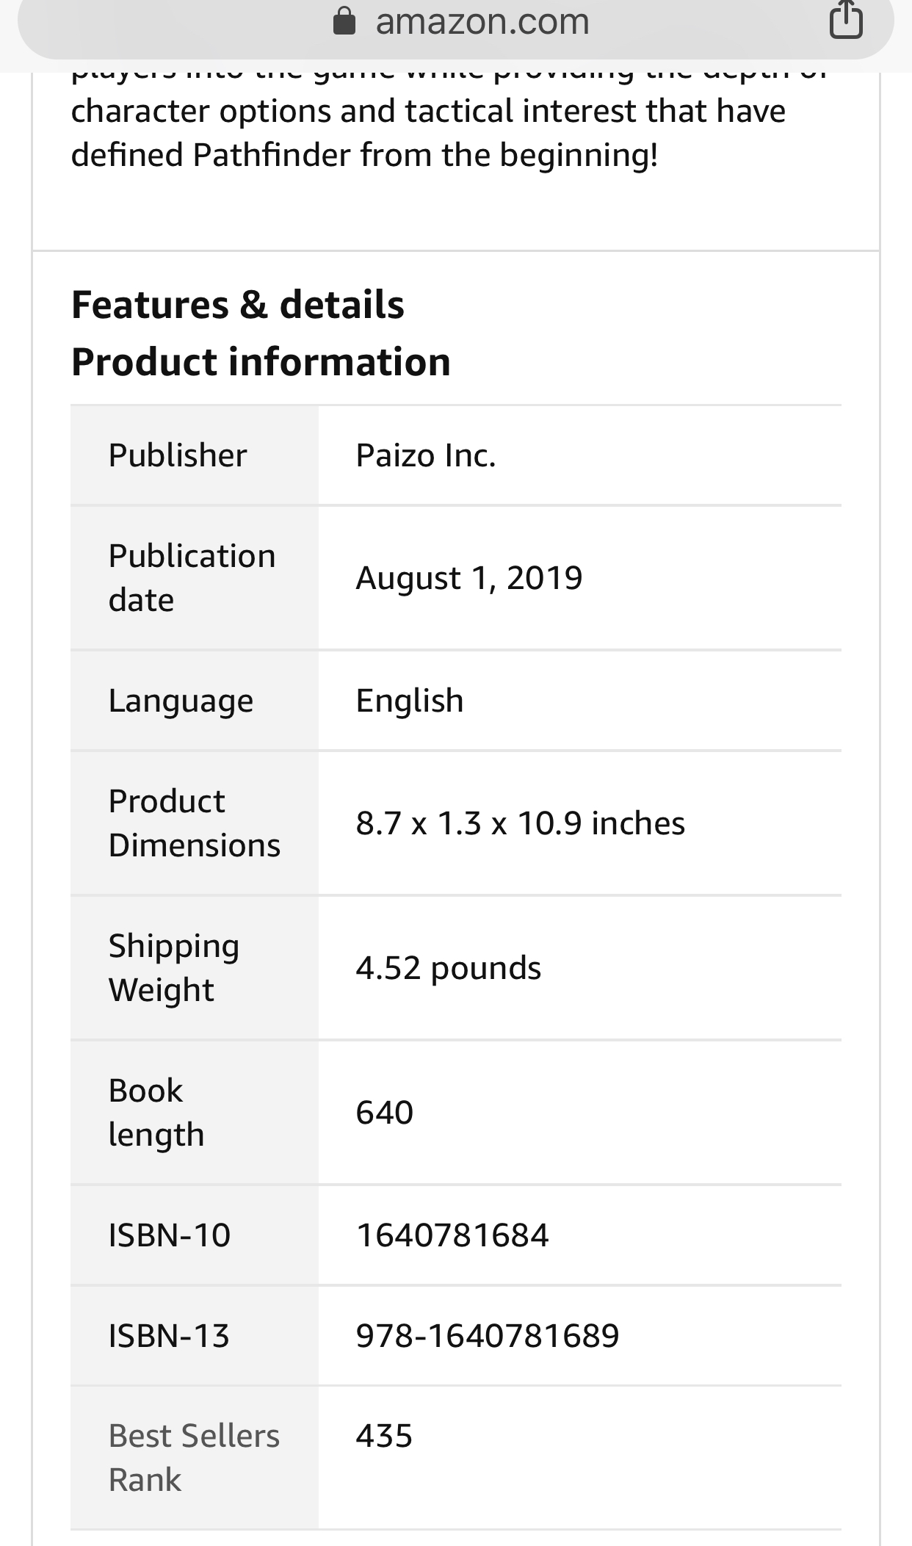Click the Product Dimensions label
Viewport: 912px width, 1546px height.
point(194,823)
